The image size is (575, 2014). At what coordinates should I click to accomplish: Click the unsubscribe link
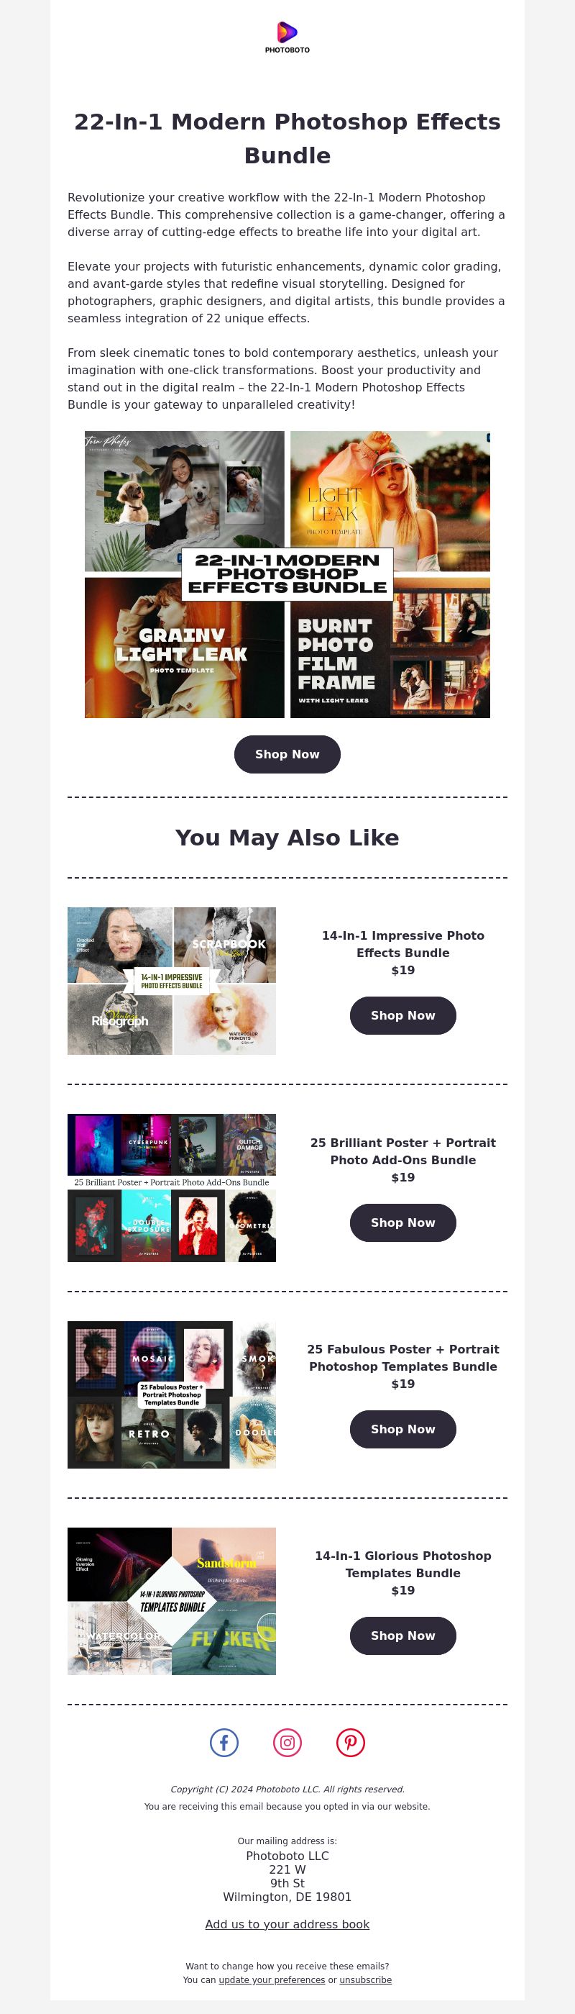[x=366, y=1980]
